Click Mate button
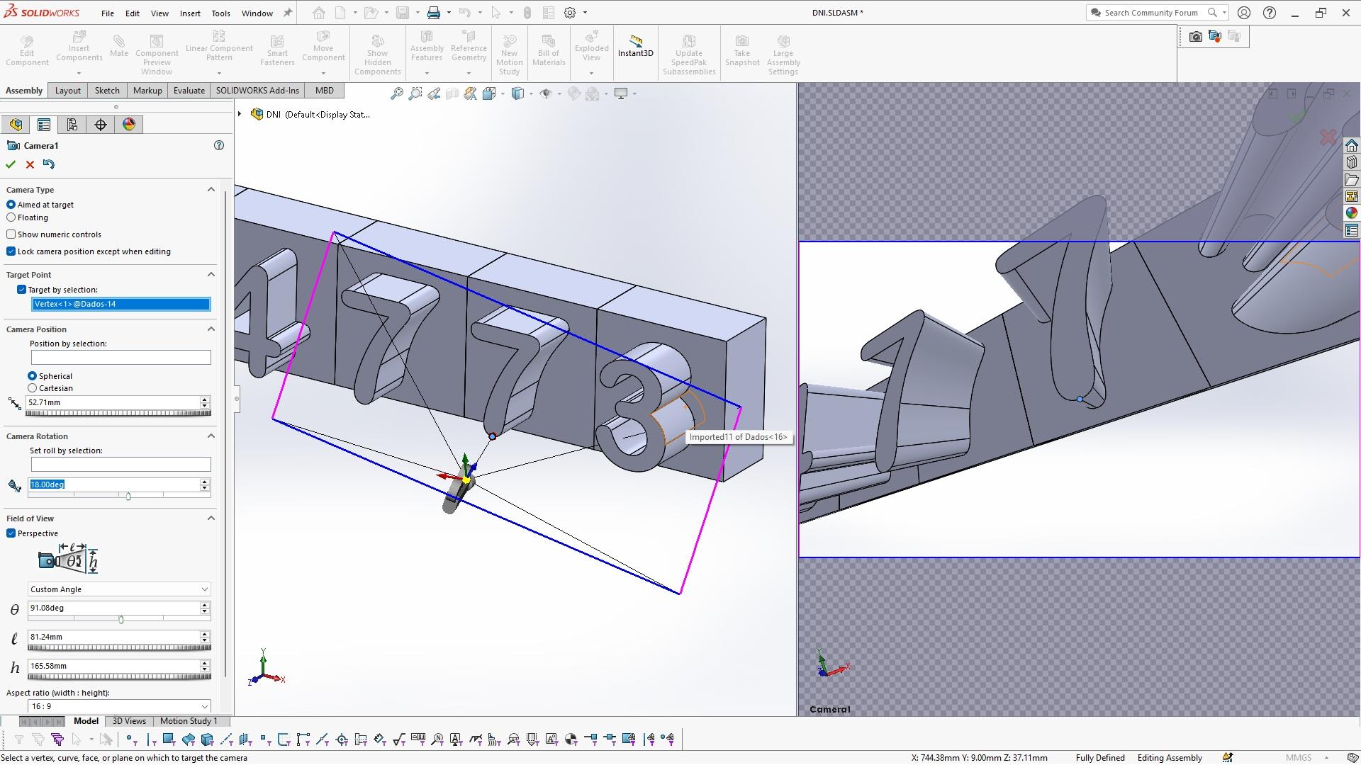 click(119, 47)
